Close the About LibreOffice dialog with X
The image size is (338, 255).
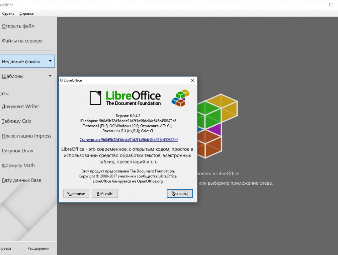(x=192, y=80)
